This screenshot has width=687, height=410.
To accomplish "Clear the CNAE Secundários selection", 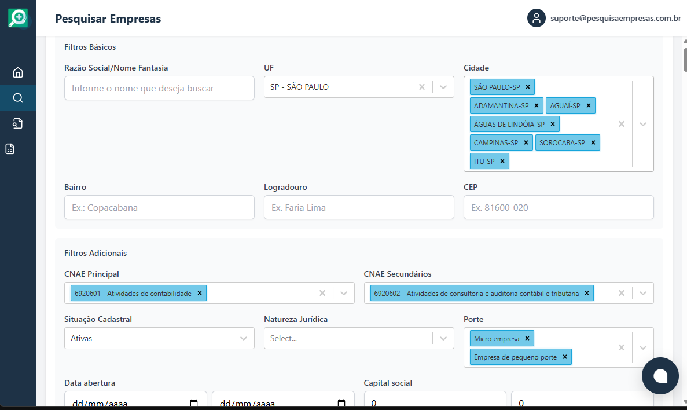I will (x=621, y=293).
